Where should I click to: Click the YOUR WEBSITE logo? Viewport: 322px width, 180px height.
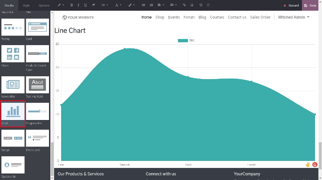[78, 17]
